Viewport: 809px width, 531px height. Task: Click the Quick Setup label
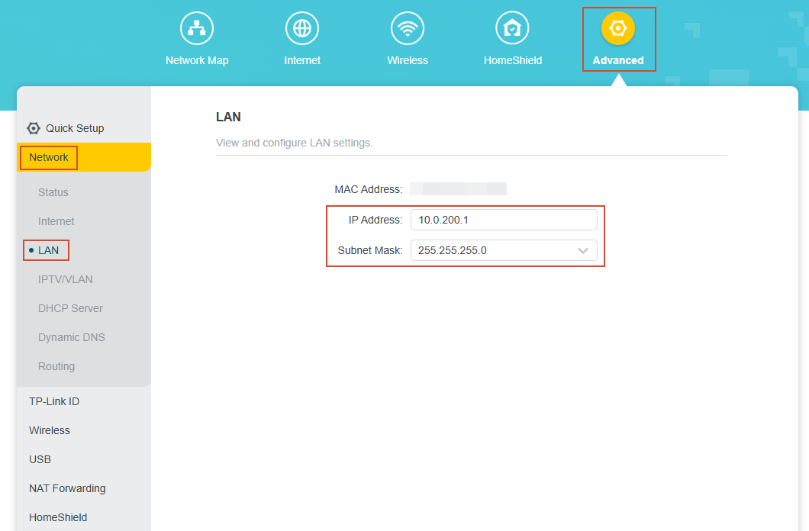tap(75, 128)
